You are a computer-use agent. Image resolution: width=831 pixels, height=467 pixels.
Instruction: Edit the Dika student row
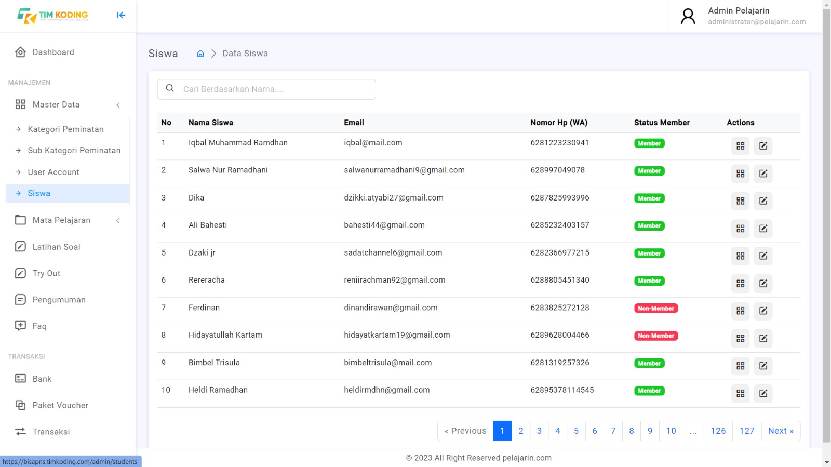[763, 201]
